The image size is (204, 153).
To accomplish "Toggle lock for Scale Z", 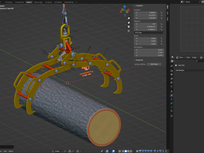I will [x=161, y=44].
